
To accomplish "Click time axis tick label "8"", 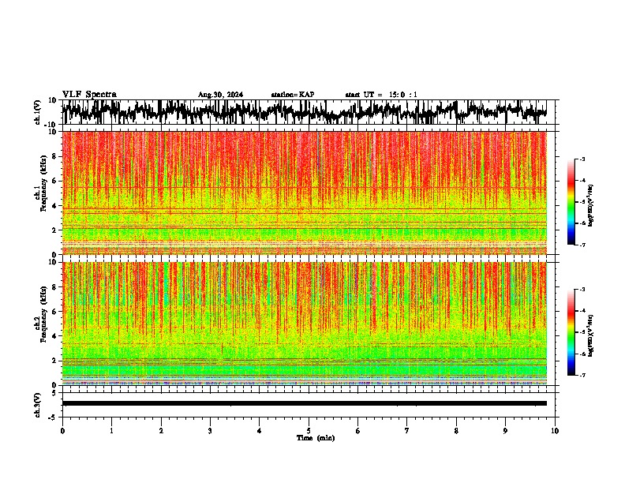I will (x=456, y=431).
